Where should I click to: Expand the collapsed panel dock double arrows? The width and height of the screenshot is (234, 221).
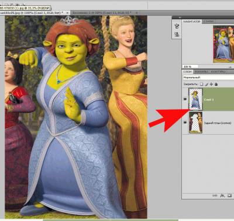click(x=179, y=17)
